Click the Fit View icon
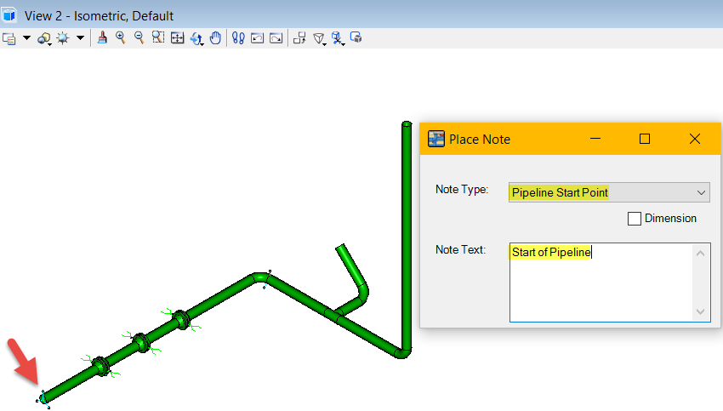The image size is (723, 411). click(x=177, y=37)
